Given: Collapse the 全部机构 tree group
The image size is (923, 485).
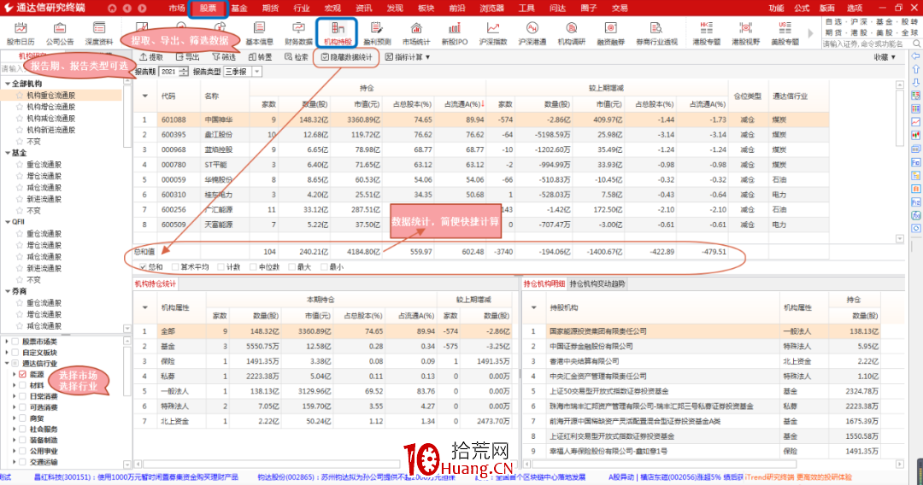Looking at the screenshot, I should [x=8, y=84].
